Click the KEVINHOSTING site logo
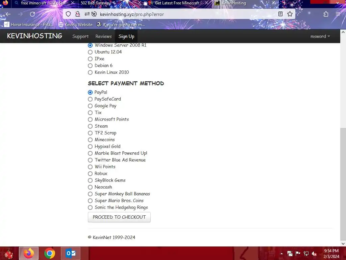 35,36
